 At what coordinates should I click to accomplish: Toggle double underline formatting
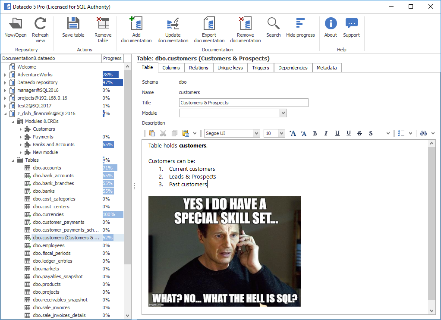tap(349, 133)
